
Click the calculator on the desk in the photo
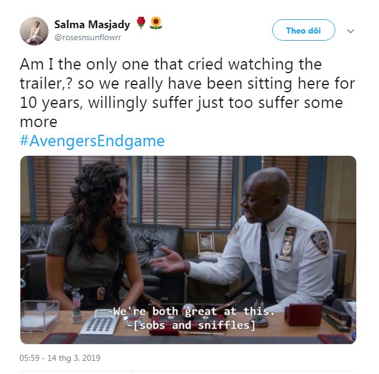click(100, 321)
